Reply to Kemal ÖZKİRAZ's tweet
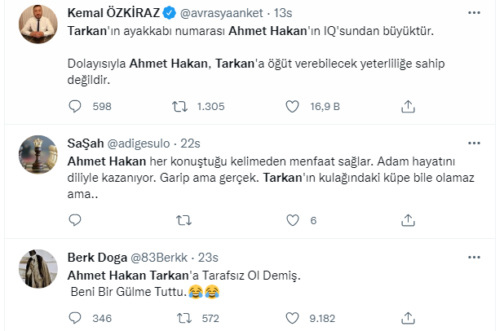Screen dimensions: 504x331 pyautogui.click(x=75, y=106)
